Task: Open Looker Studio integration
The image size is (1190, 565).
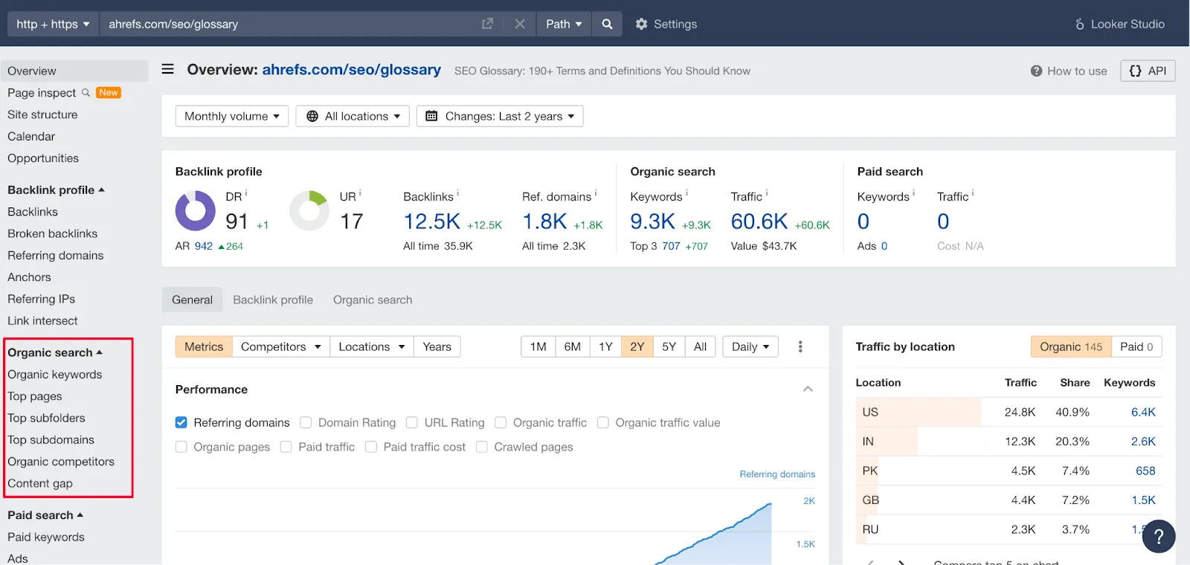Action: coord(1119,24)
